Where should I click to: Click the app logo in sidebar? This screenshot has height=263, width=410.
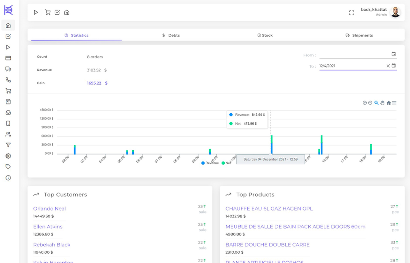pos(8,10)
